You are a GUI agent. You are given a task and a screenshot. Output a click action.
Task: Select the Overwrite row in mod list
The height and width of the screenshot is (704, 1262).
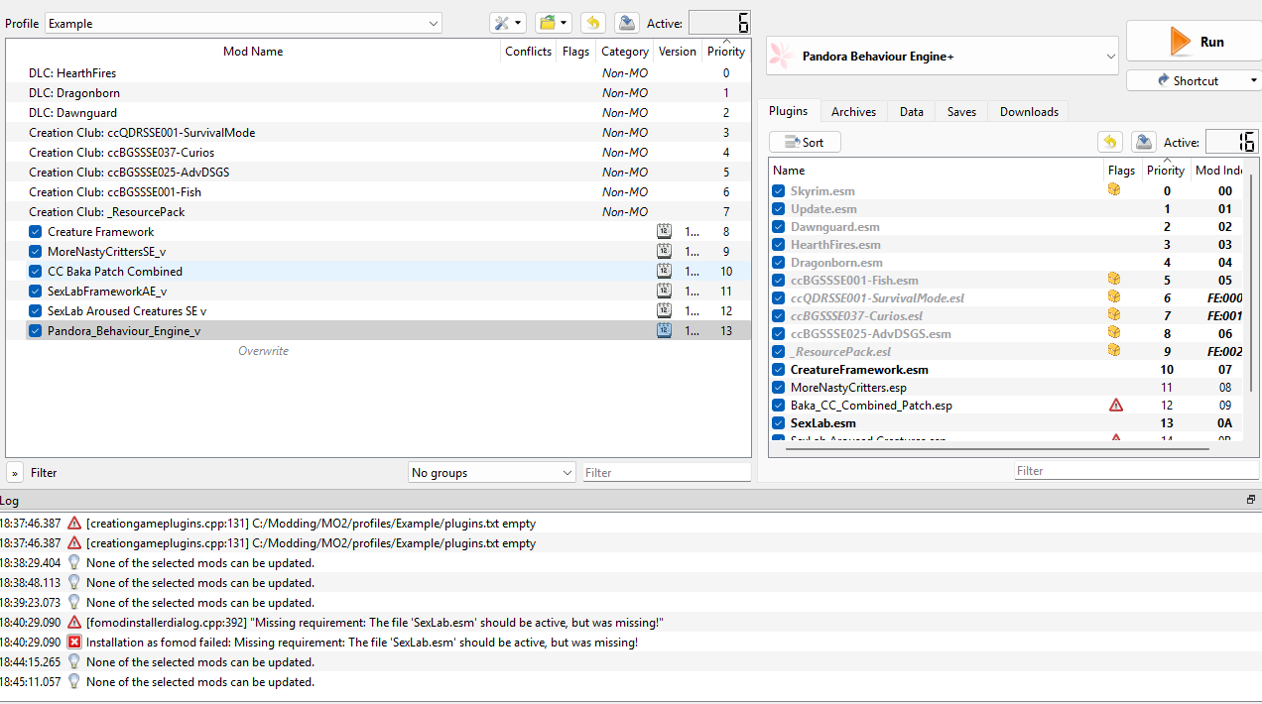(x=377, y=350)
